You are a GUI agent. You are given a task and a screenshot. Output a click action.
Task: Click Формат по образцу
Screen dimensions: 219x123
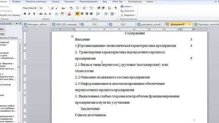pyautogui.click(x=10, y=15)
